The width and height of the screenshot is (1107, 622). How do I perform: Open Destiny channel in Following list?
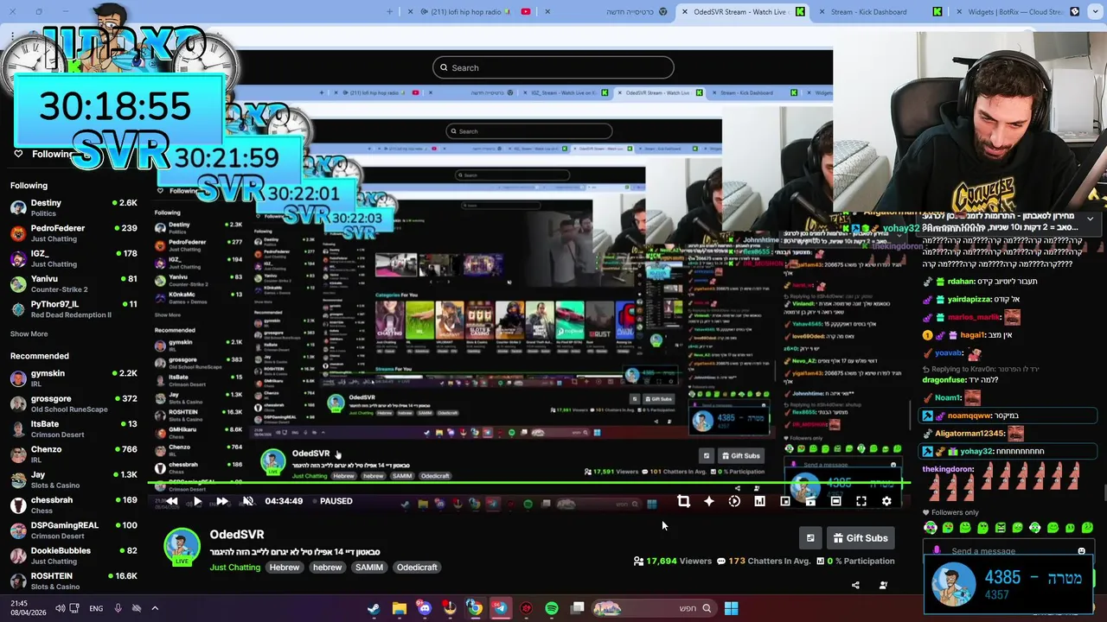coord(74,208)
